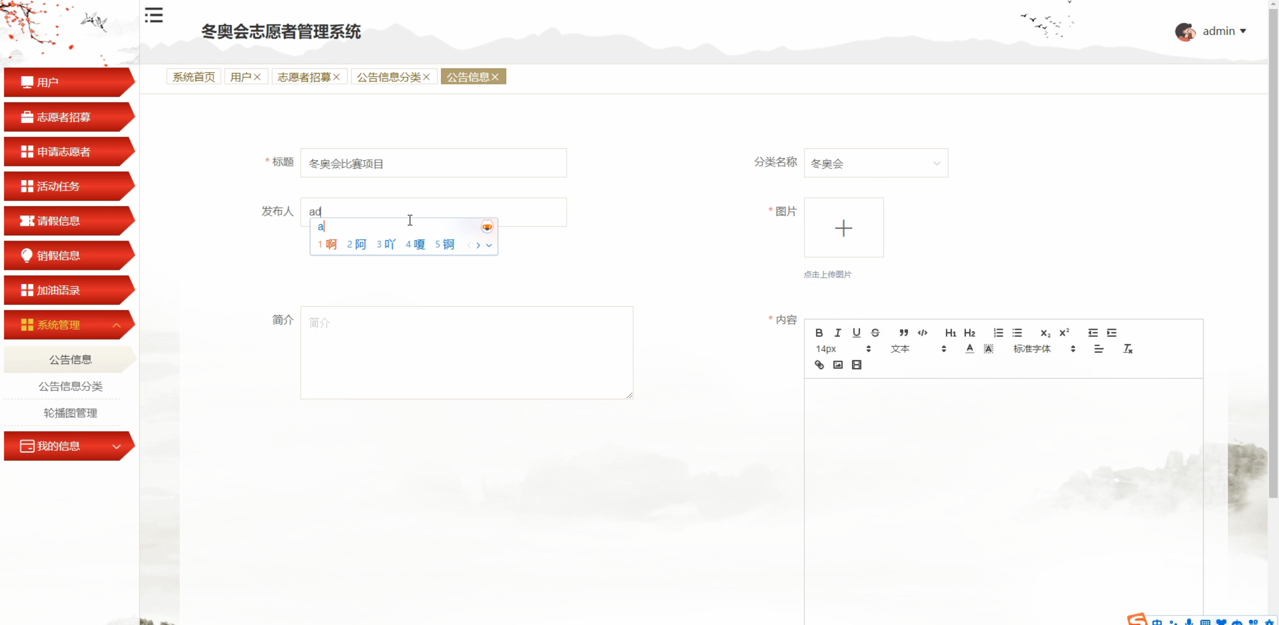1279x625 pixels.
Task: Insert video using the film icon
Action: [x=856, y=365]
